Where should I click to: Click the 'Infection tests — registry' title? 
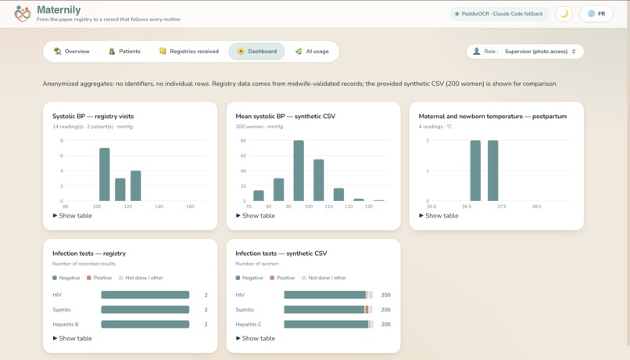[89, 254]
